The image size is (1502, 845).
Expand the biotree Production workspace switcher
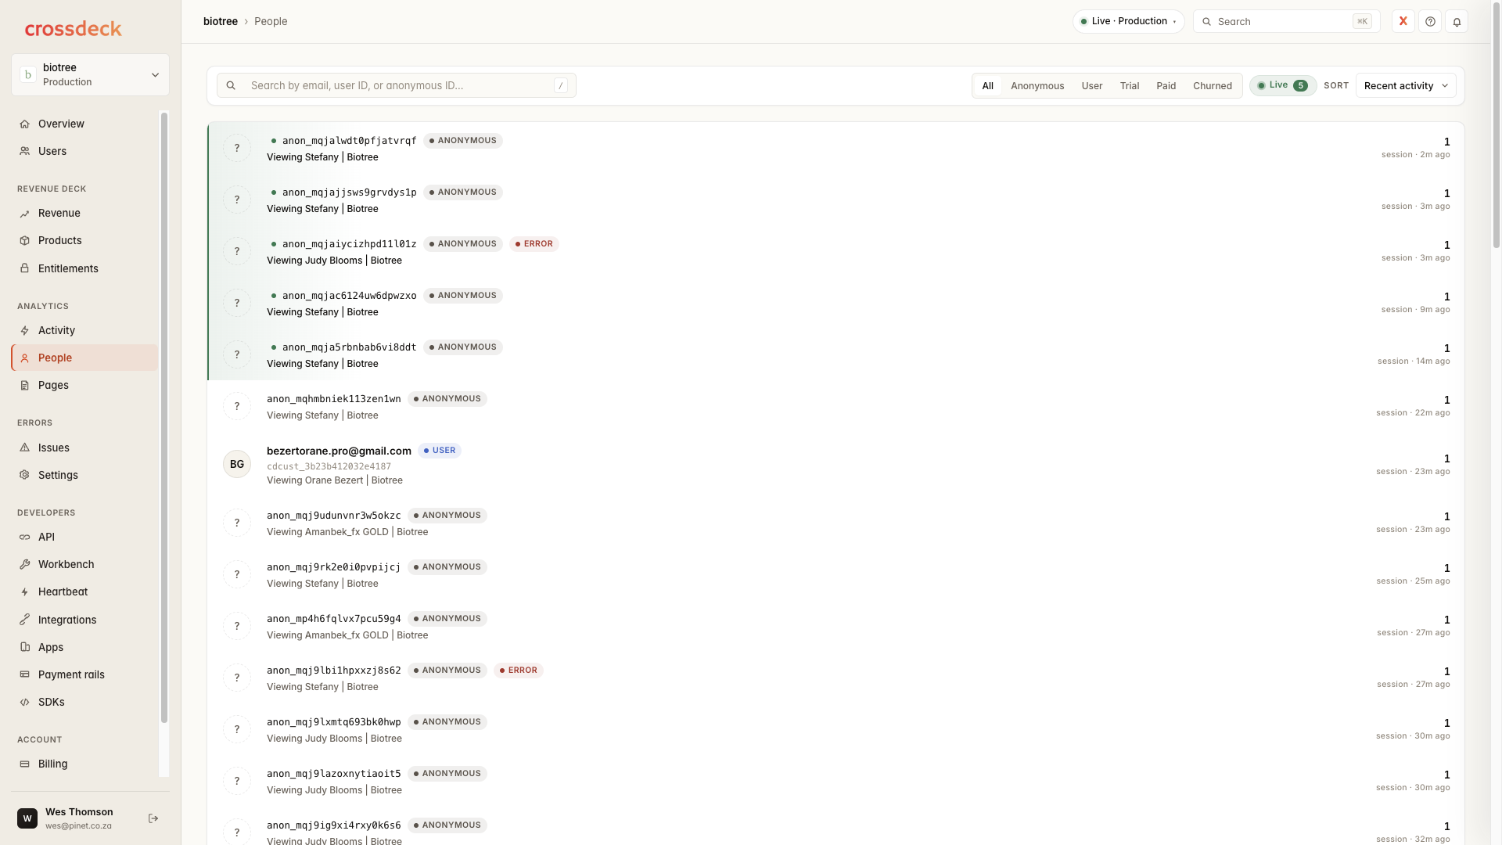pyautogui.click(x=91, y=75)
